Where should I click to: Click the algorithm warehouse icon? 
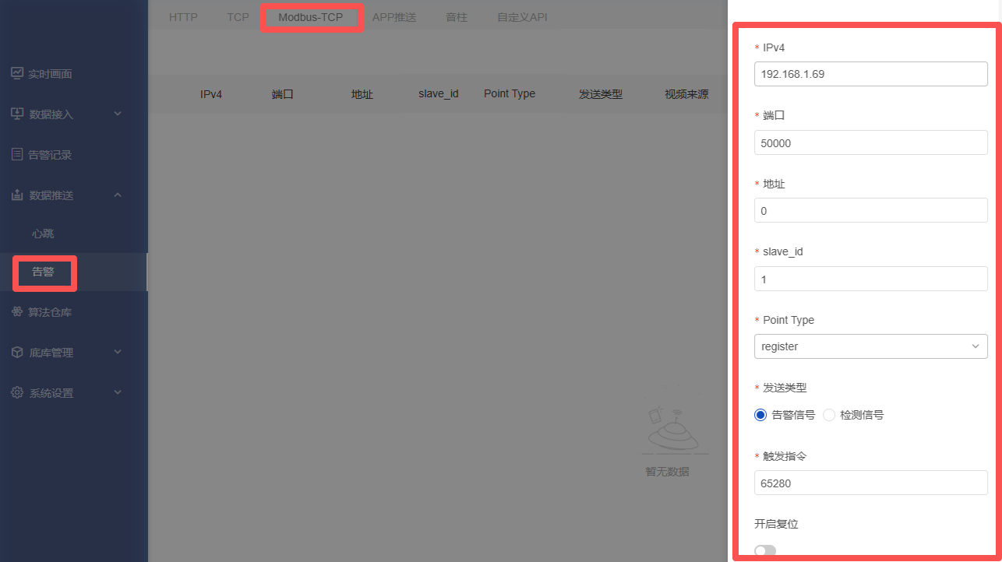17,312
